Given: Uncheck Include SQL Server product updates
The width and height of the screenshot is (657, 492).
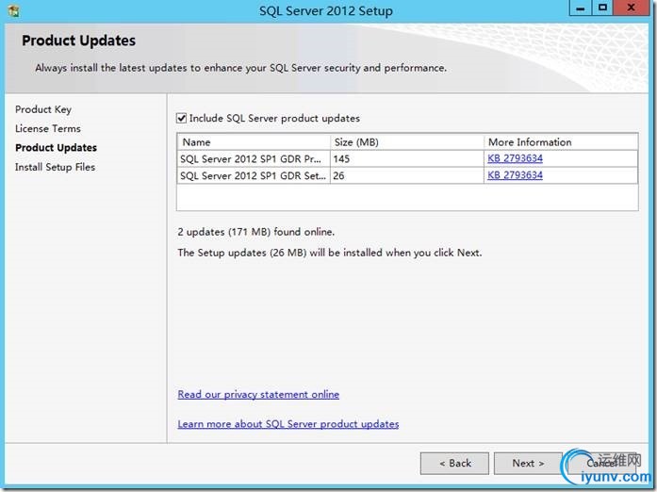Looking at the screenshot, I should pyautogui.click(x=181, y=118).
